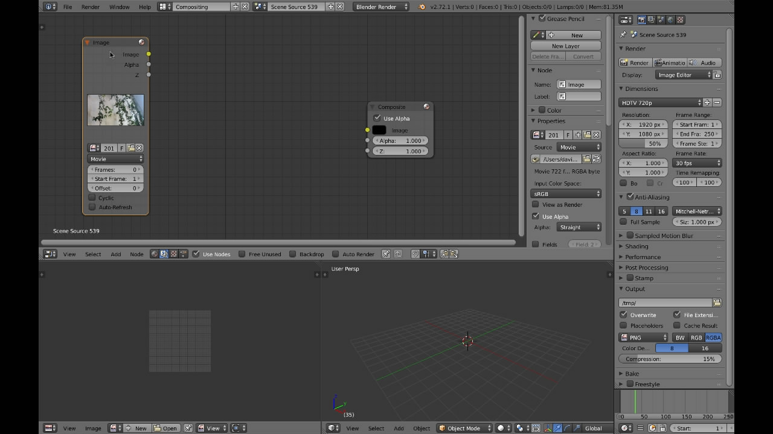Click the Blender logo icon in the info header

(422, 7)
